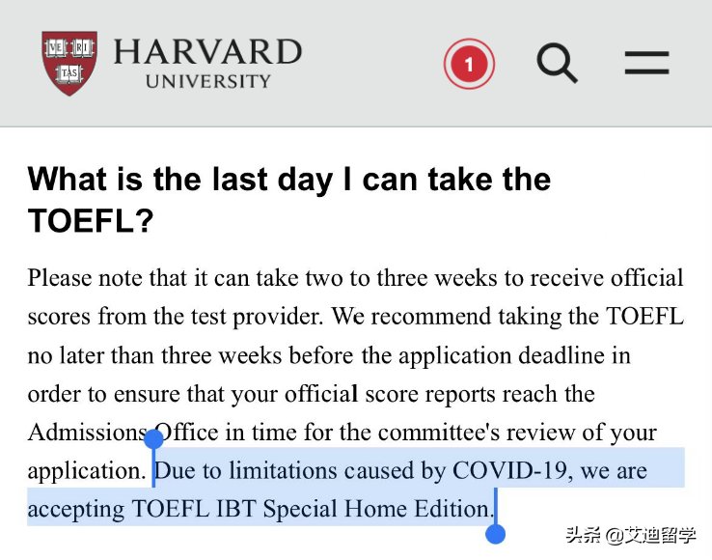The height and width of the screenshot is (560, 712).
Task: Click the HARVARD wordmark text
Action: point(207,51)
